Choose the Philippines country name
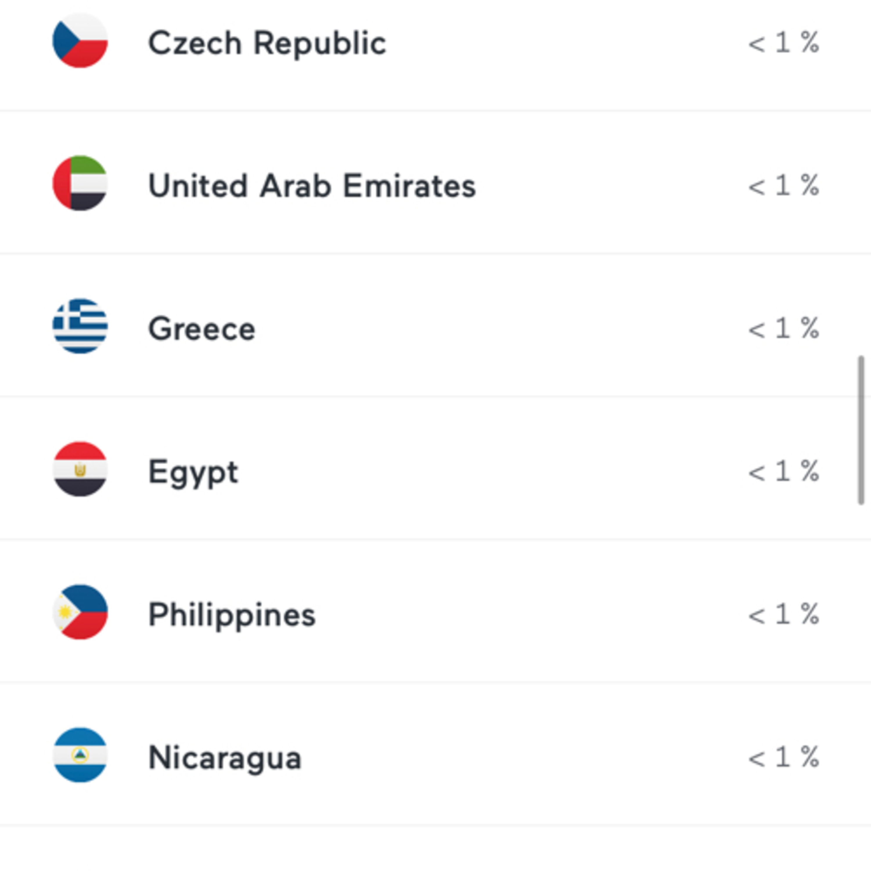 pyautogui.click(x=232, y=614)
